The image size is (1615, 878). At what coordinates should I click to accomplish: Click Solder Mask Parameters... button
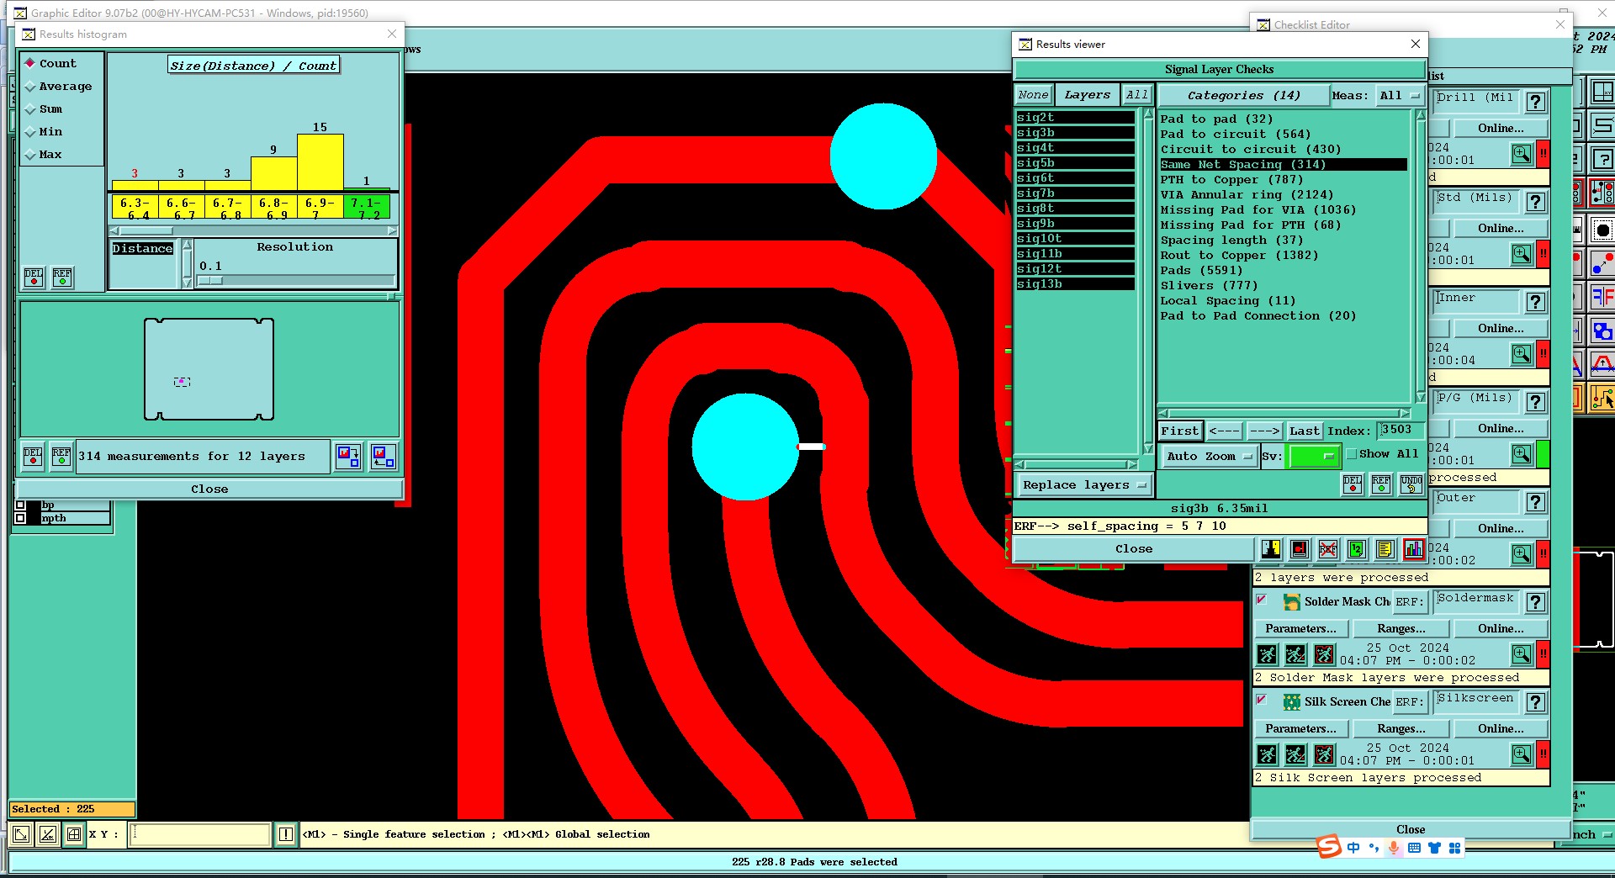1300,628
